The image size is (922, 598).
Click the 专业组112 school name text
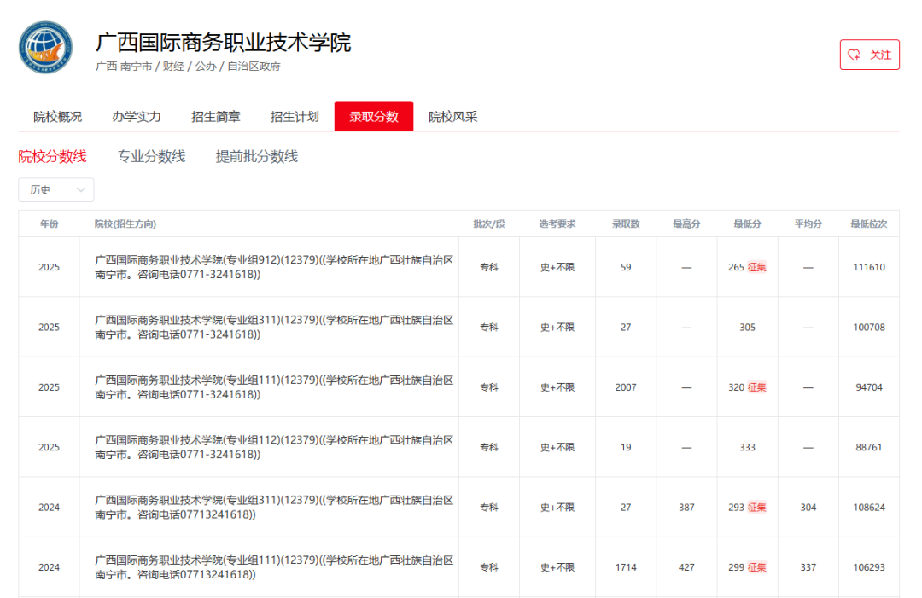pyautogui.click(x=274, y=447)
